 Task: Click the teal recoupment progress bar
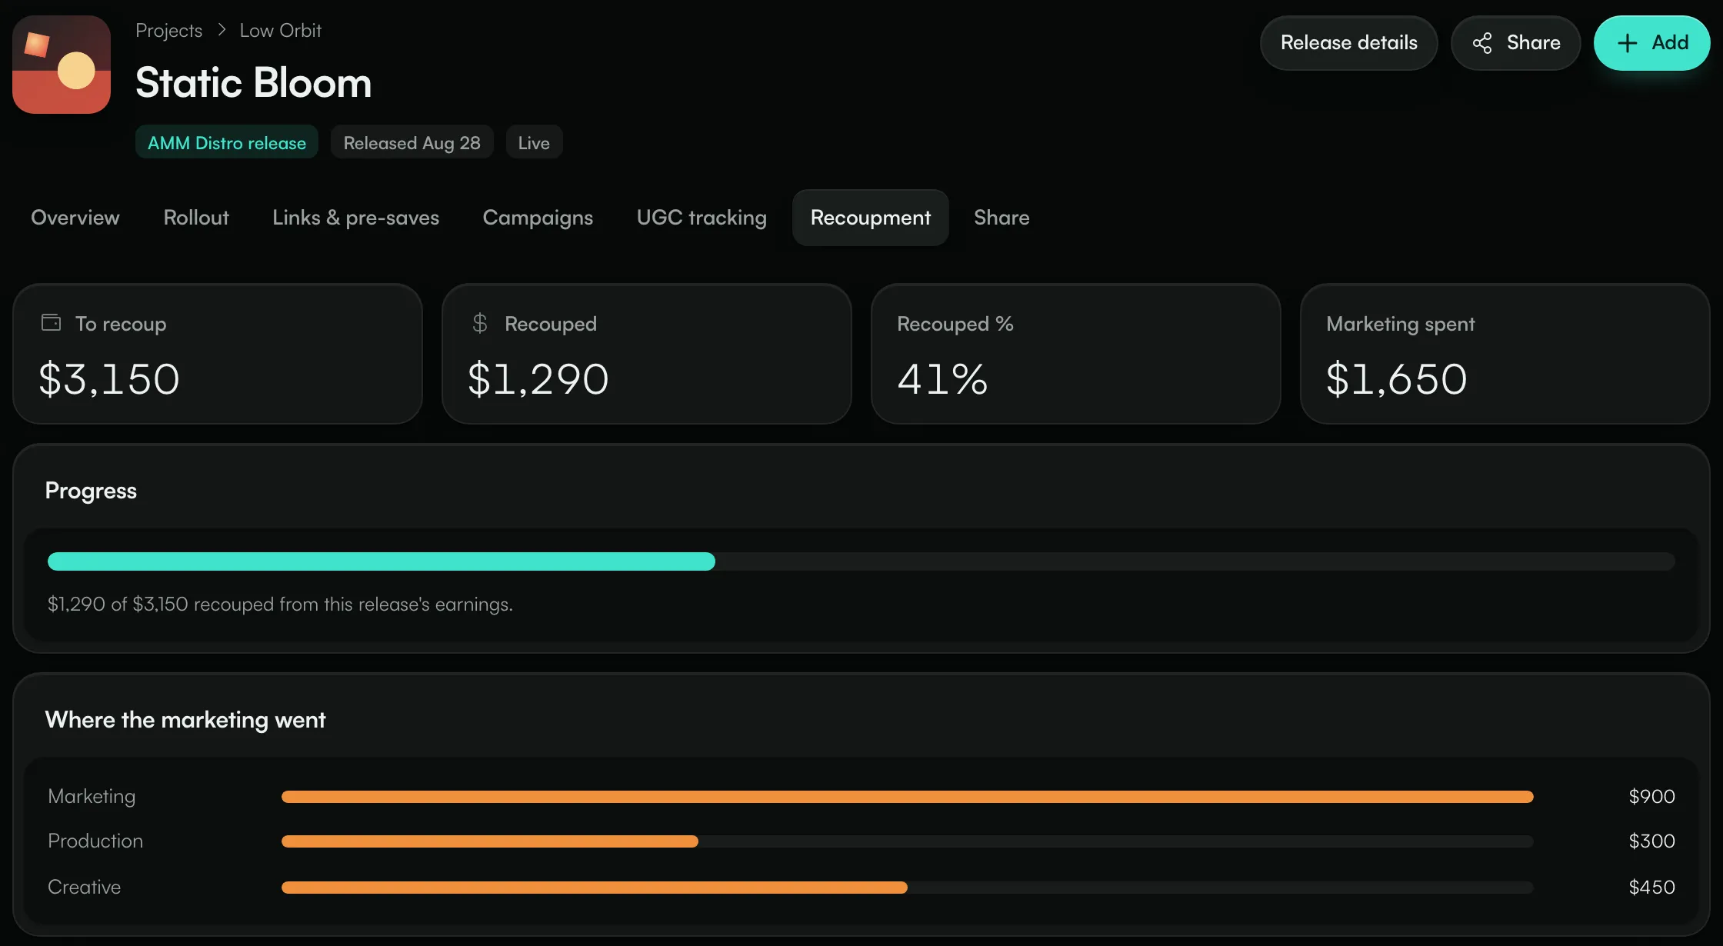tap(382, 561)
